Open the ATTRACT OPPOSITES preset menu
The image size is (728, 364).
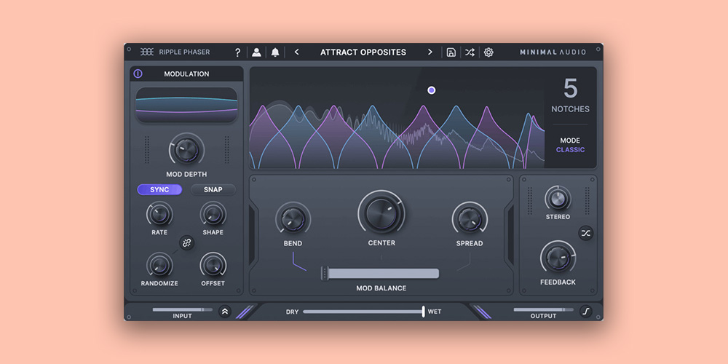[x=363, y=52]
